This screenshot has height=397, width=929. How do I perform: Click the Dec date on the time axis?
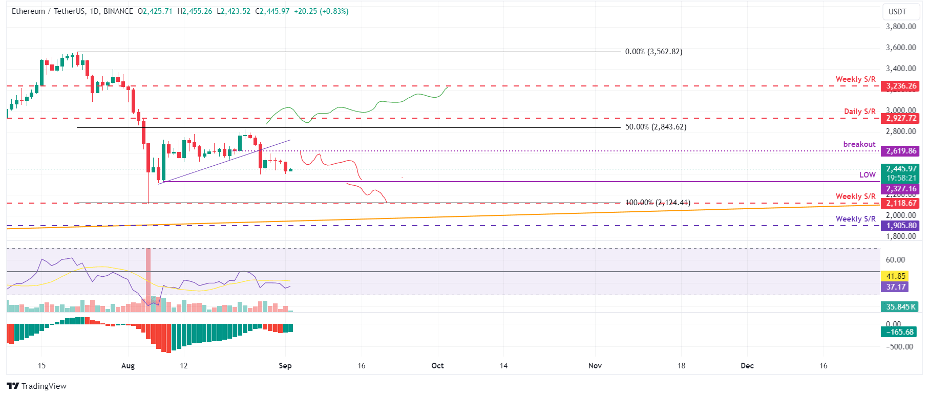tap(747, 366)
